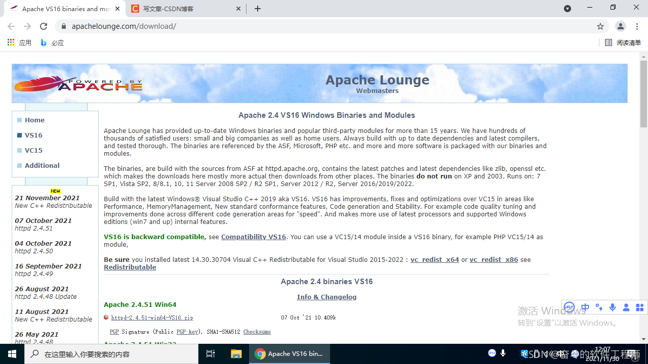Select the Chrome Apache VS16 taskbar button
The height and width of the screenshot is (364, 648).
pos(289,354)
